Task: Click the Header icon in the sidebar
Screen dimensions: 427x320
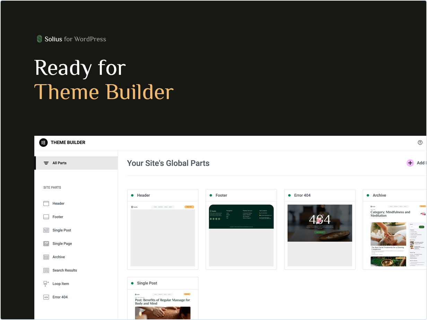Action: pos(46,204)
